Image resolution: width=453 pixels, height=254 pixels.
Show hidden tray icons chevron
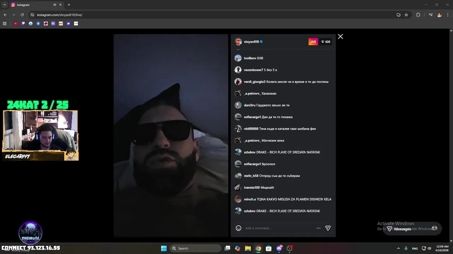point(398,248)
